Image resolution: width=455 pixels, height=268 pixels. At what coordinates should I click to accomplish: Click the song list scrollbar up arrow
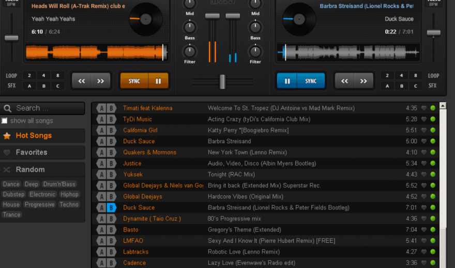pos(443,106)
